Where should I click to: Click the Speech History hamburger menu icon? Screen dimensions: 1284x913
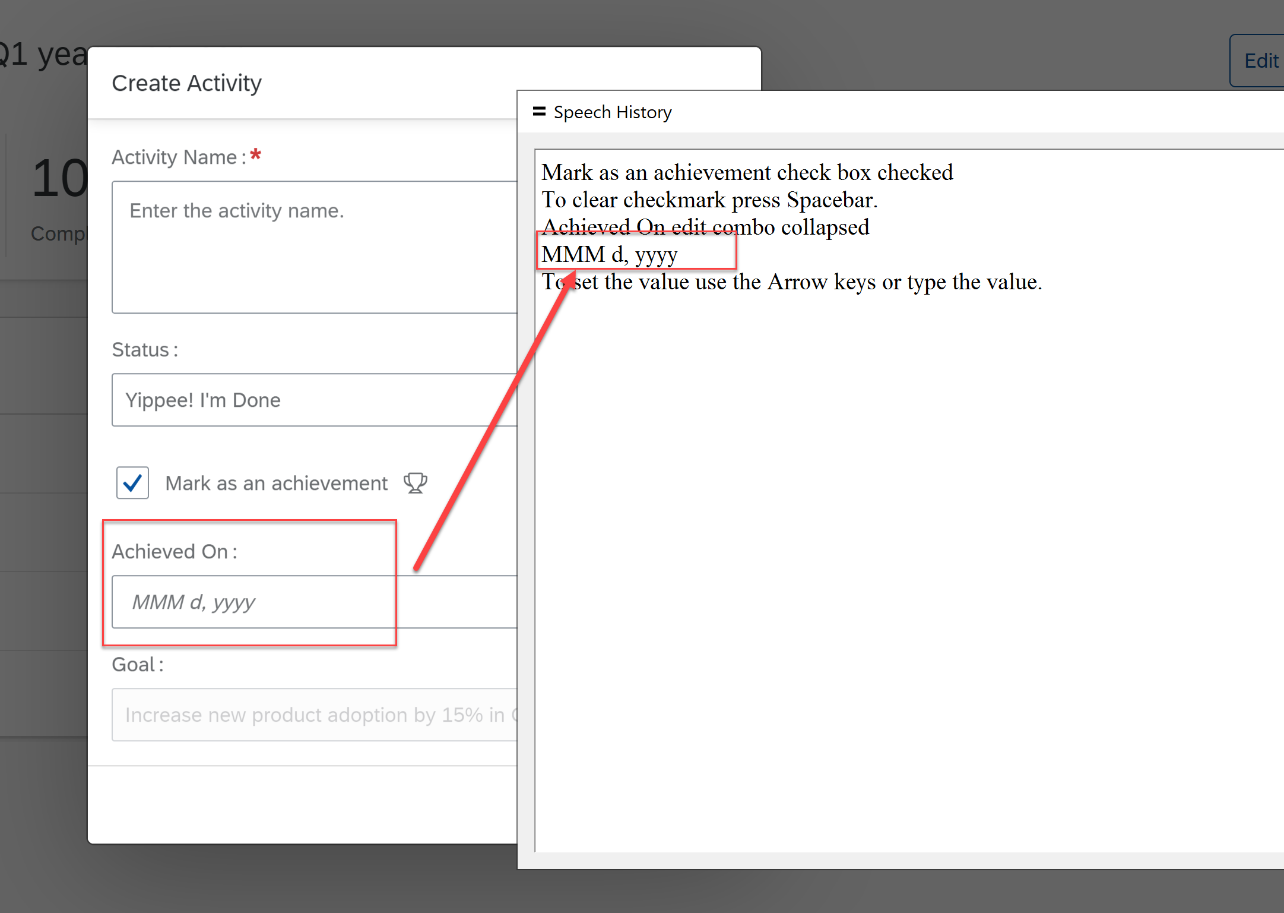click(538, 112)
